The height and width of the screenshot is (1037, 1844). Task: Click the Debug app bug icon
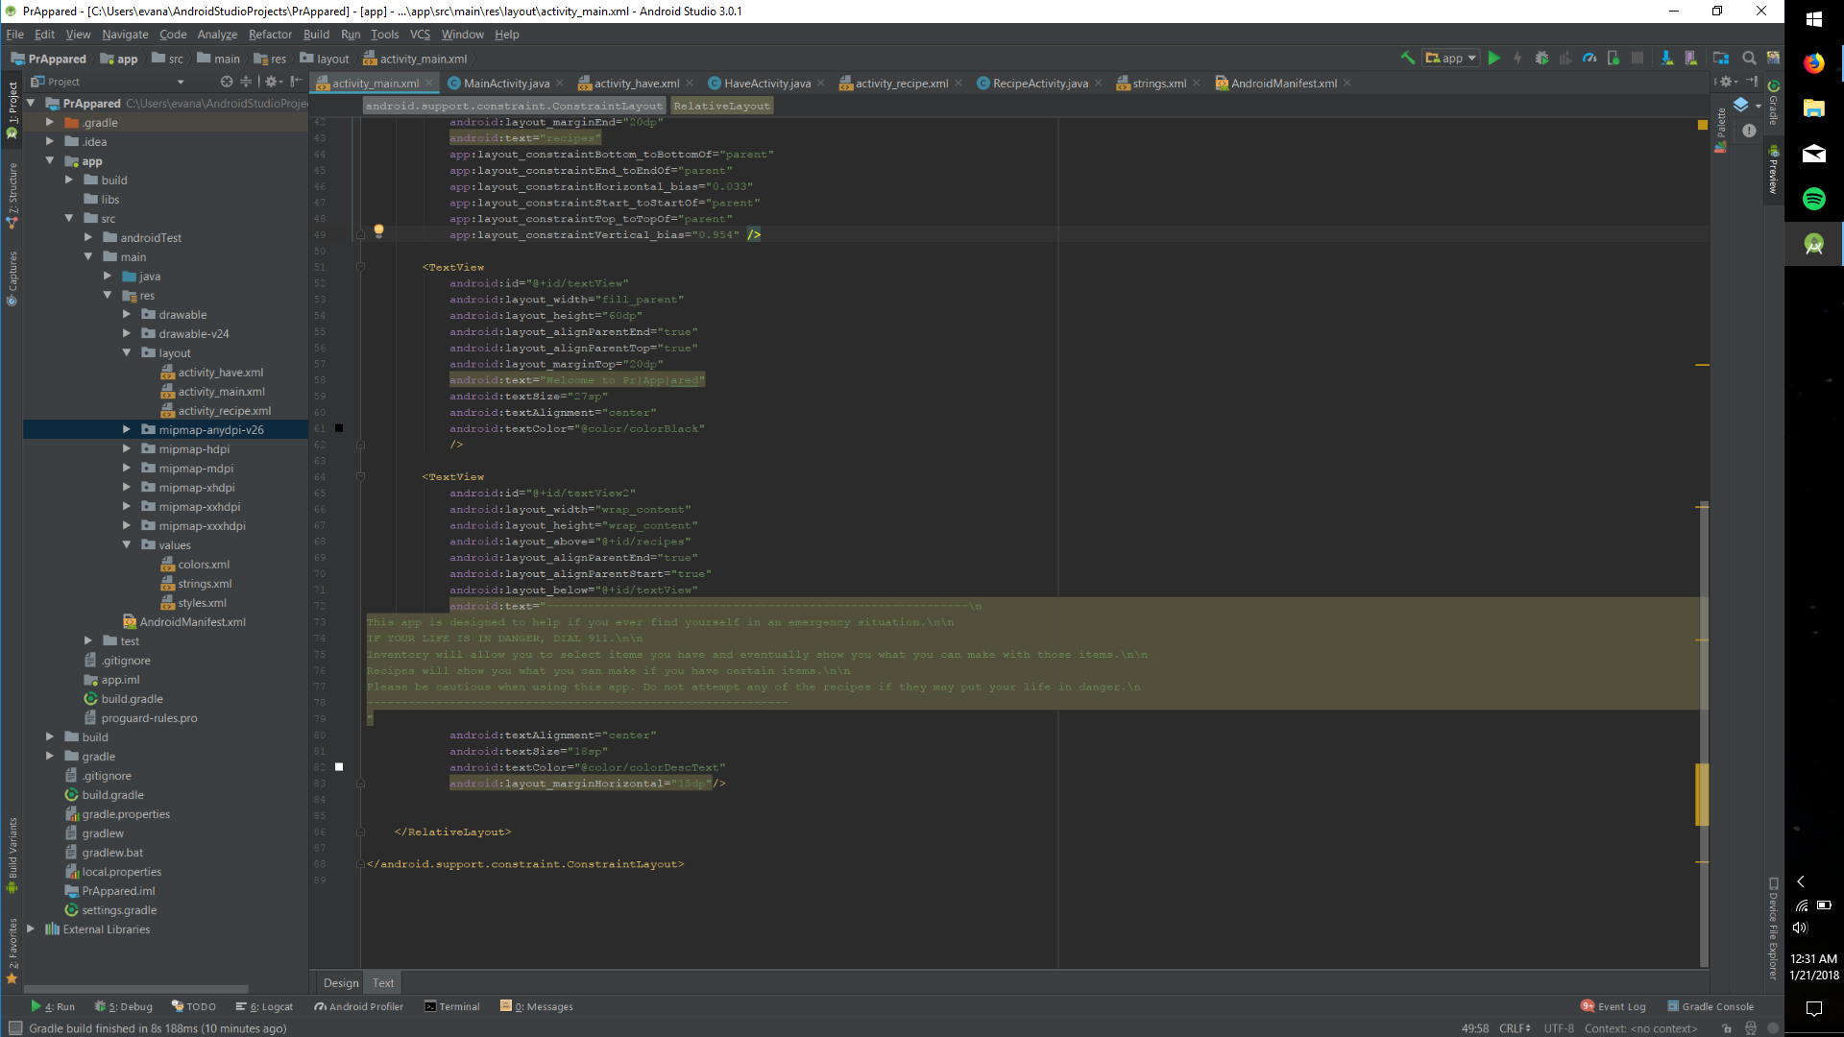1541,59
